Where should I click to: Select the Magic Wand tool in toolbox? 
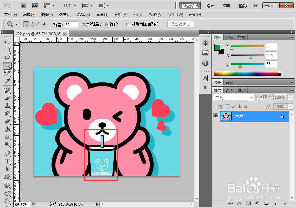pos(7,66)
